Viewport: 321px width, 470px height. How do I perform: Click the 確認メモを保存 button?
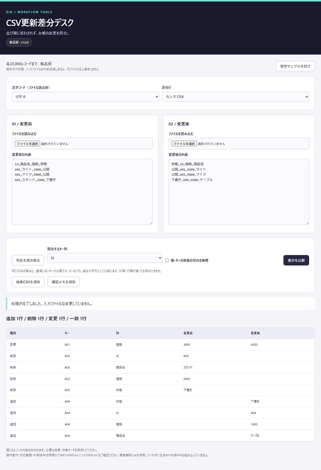[63, 282]
